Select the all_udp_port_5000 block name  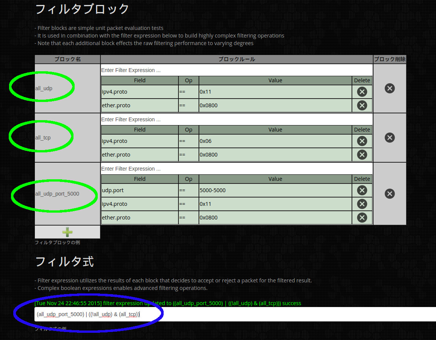click(57, 194)
